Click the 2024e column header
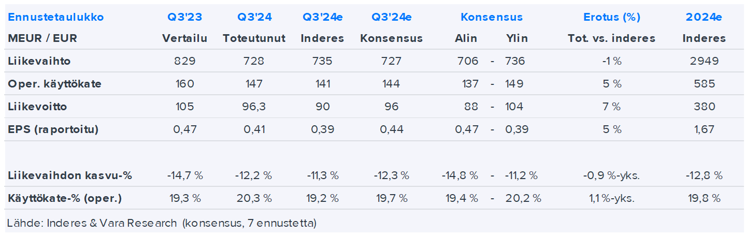 click(704, 17)
